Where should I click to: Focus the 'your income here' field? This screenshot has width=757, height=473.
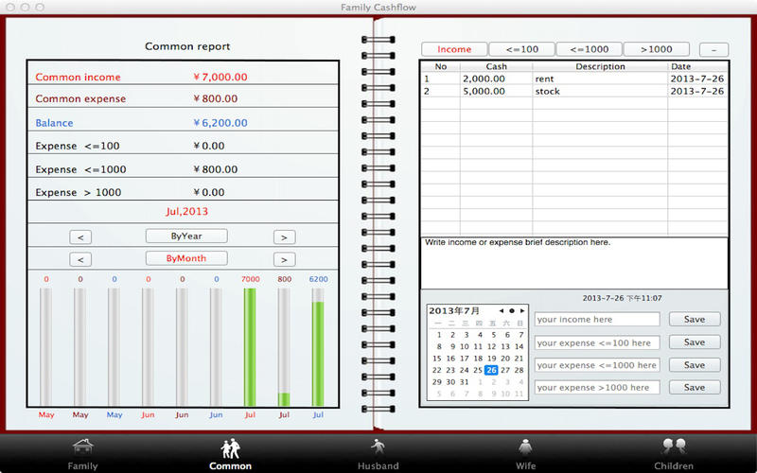(x=597, y=319)
